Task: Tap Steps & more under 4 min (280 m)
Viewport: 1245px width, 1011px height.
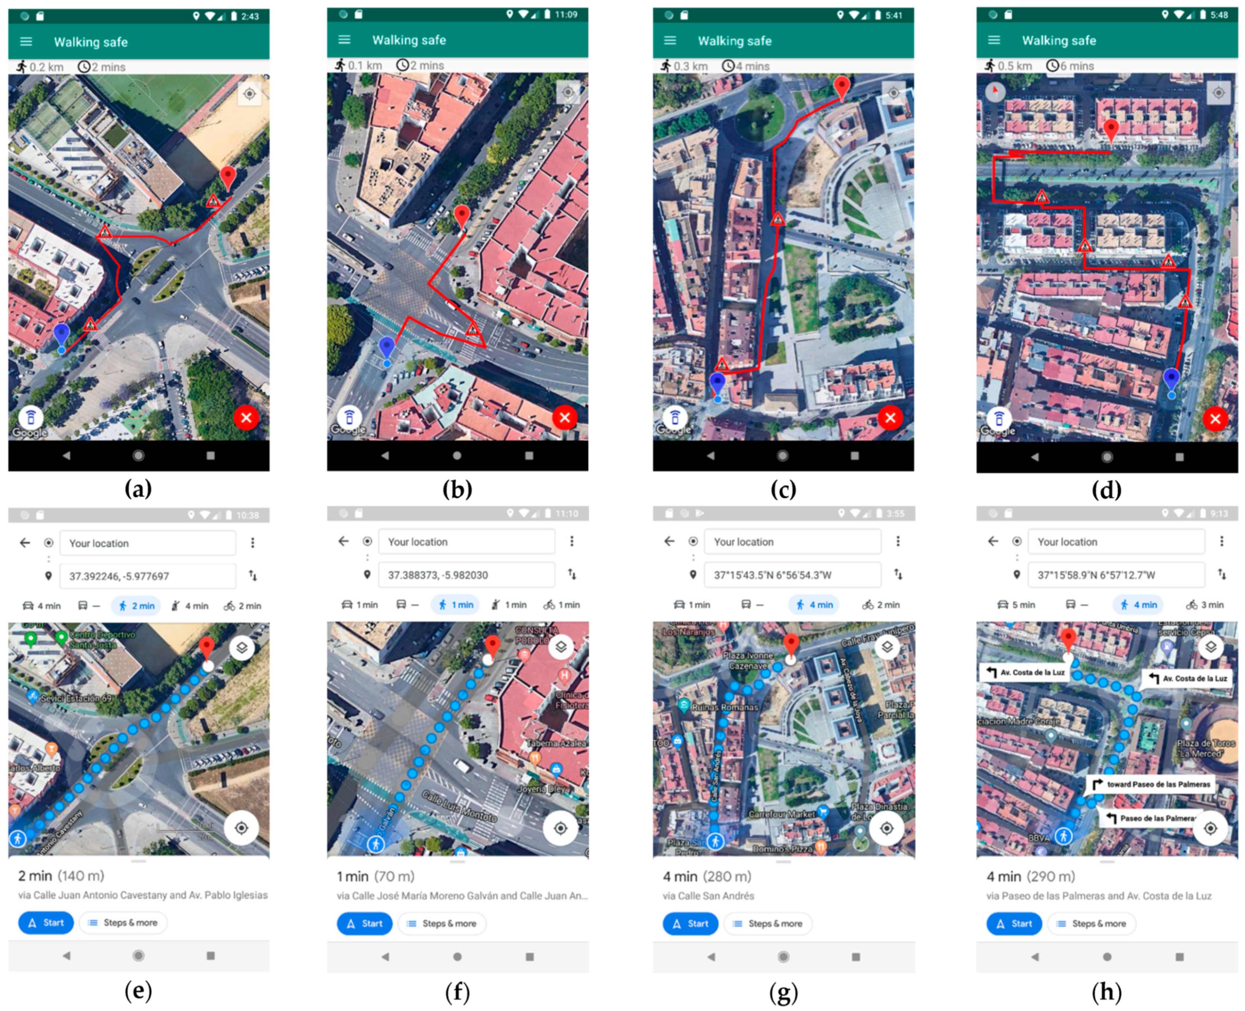Action: pos(767,924)
